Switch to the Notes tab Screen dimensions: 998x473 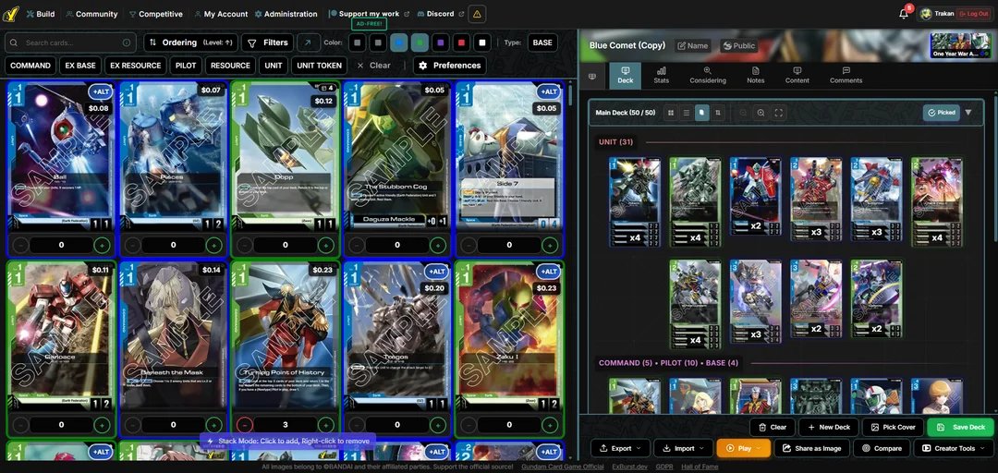(756, 76)
